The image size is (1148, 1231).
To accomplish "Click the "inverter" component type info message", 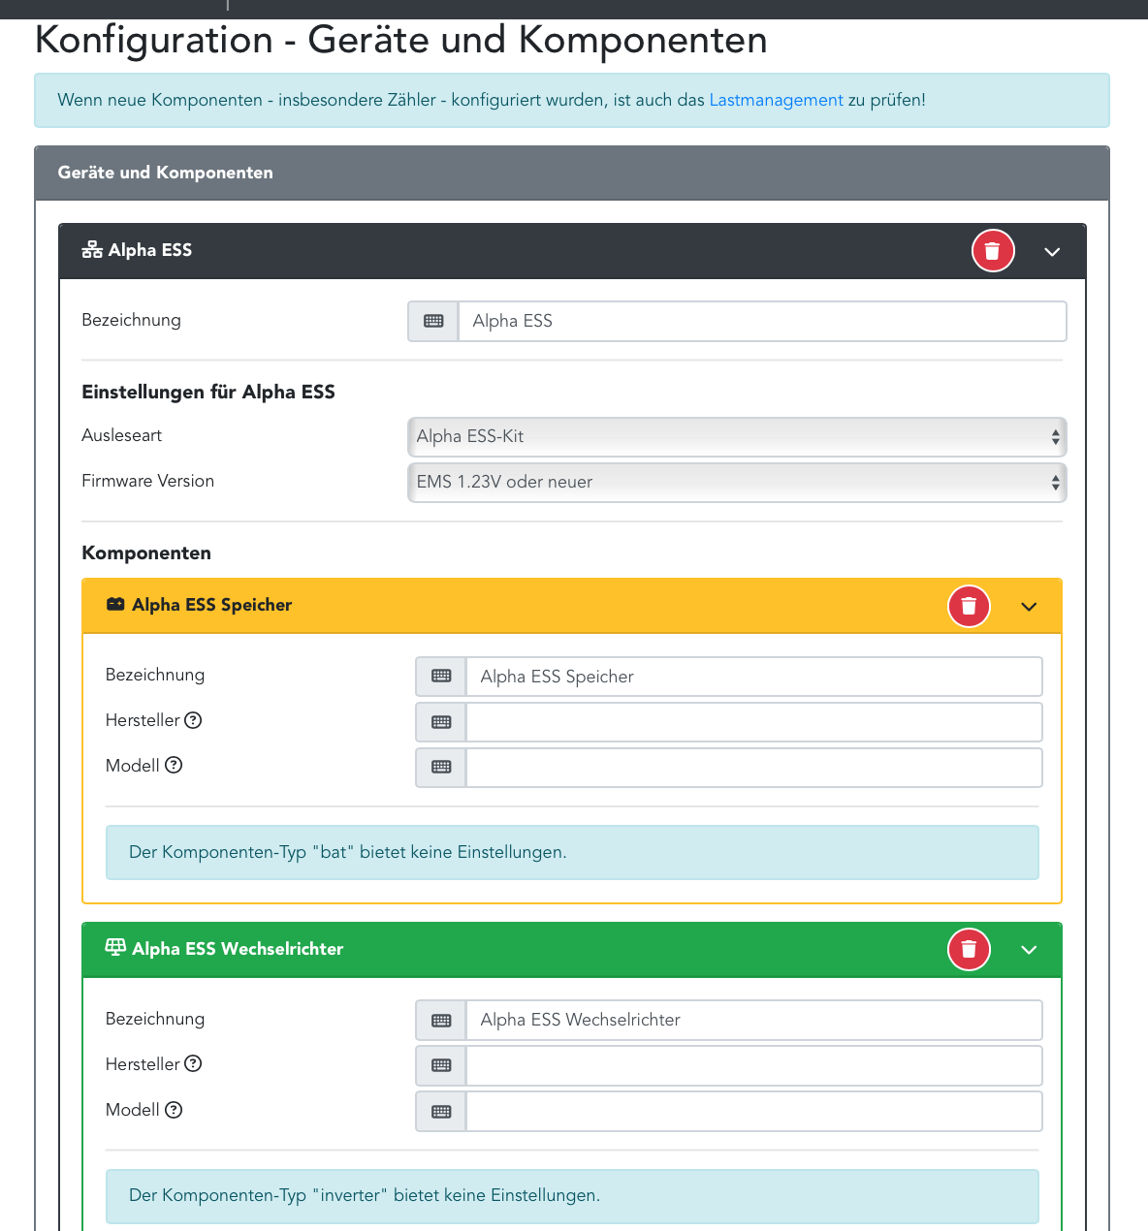I will coord(572,1196).
